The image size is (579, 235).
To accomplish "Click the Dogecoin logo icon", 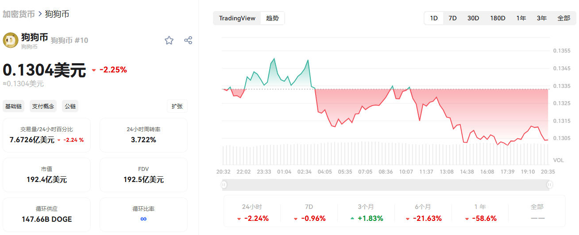I will coord(11,40).
